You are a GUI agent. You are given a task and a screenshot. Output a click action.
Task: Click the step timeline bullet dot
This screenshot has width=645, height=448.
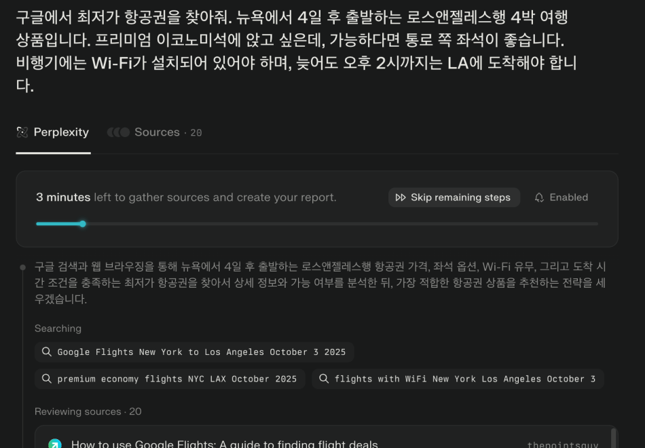pos(23,267)
